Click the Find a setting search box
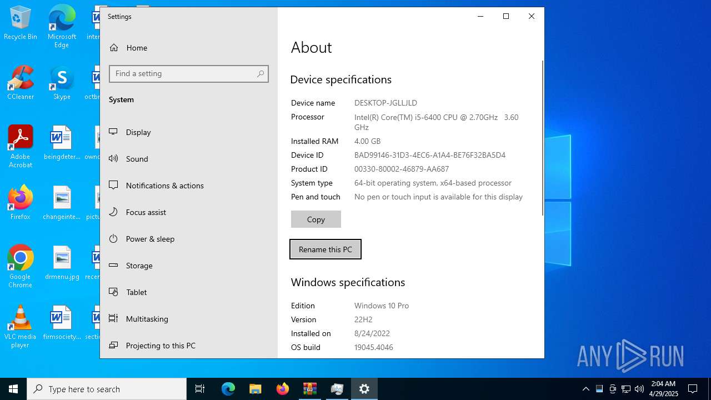The width and height of the screenshot is (711, 400). 189,74
